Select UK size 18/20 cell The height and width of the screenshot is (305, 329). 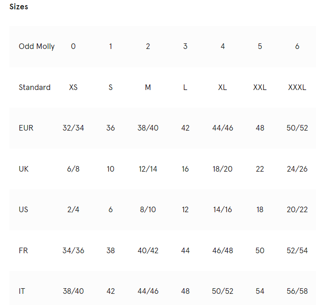(x=223, y=169)
